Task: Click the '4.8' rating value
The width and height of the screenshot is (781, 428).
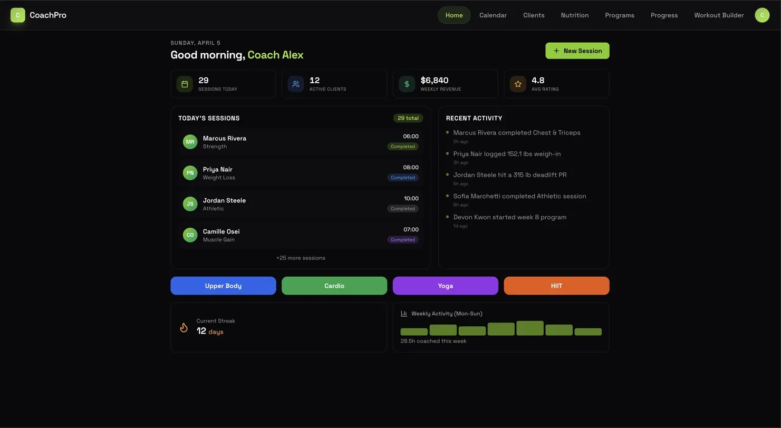Action: tap(538, 80)
